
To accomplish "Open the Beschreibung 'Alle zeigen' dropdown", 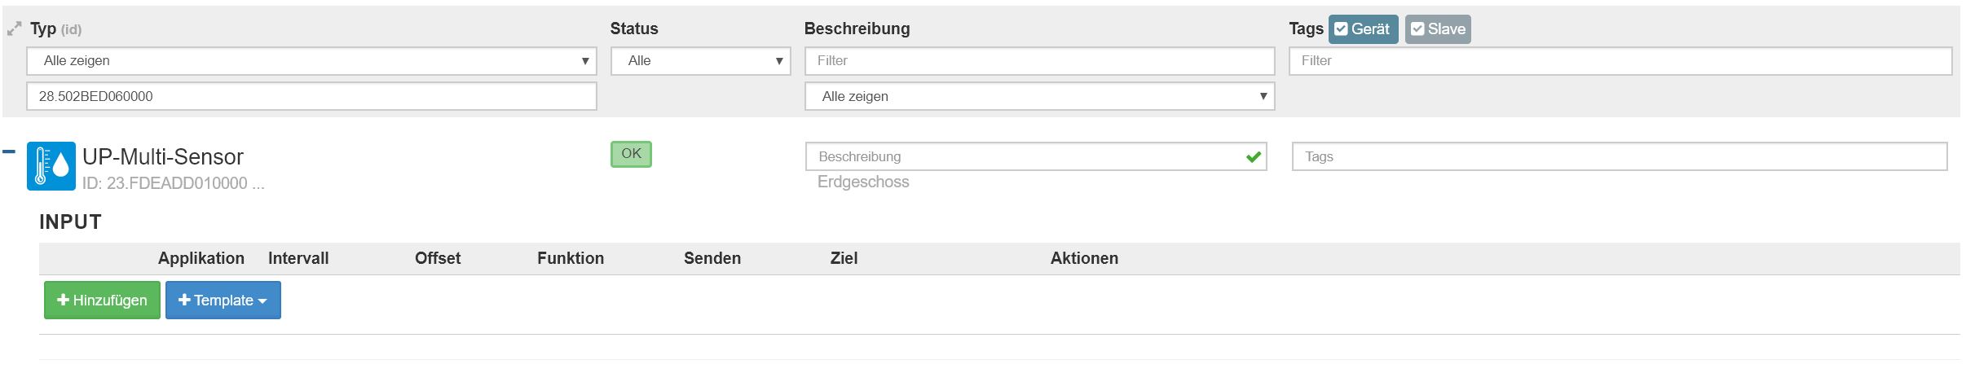I will (1039, 96).
